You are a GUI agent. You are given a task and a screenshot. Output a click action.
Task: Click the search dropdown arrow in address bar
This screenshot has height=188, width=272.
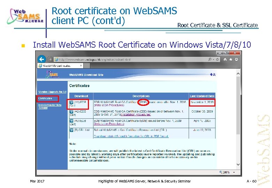point(213,60)
